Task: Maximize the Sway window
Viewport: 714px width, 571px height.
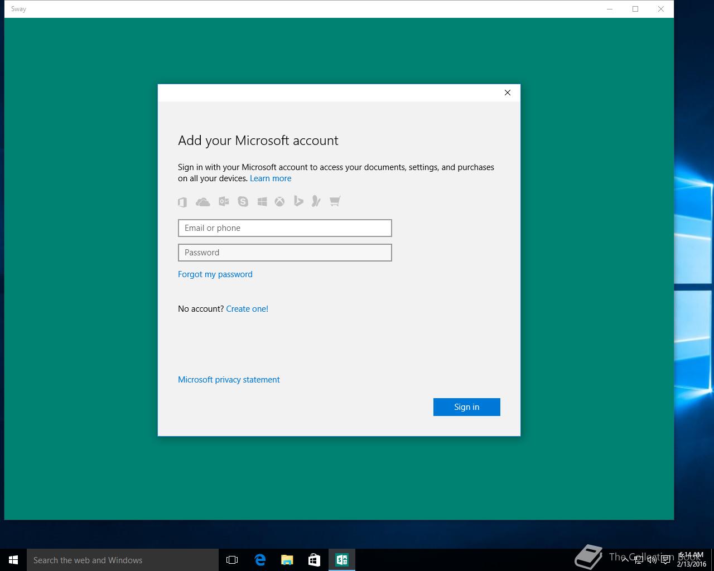Action: coord(635,9)
